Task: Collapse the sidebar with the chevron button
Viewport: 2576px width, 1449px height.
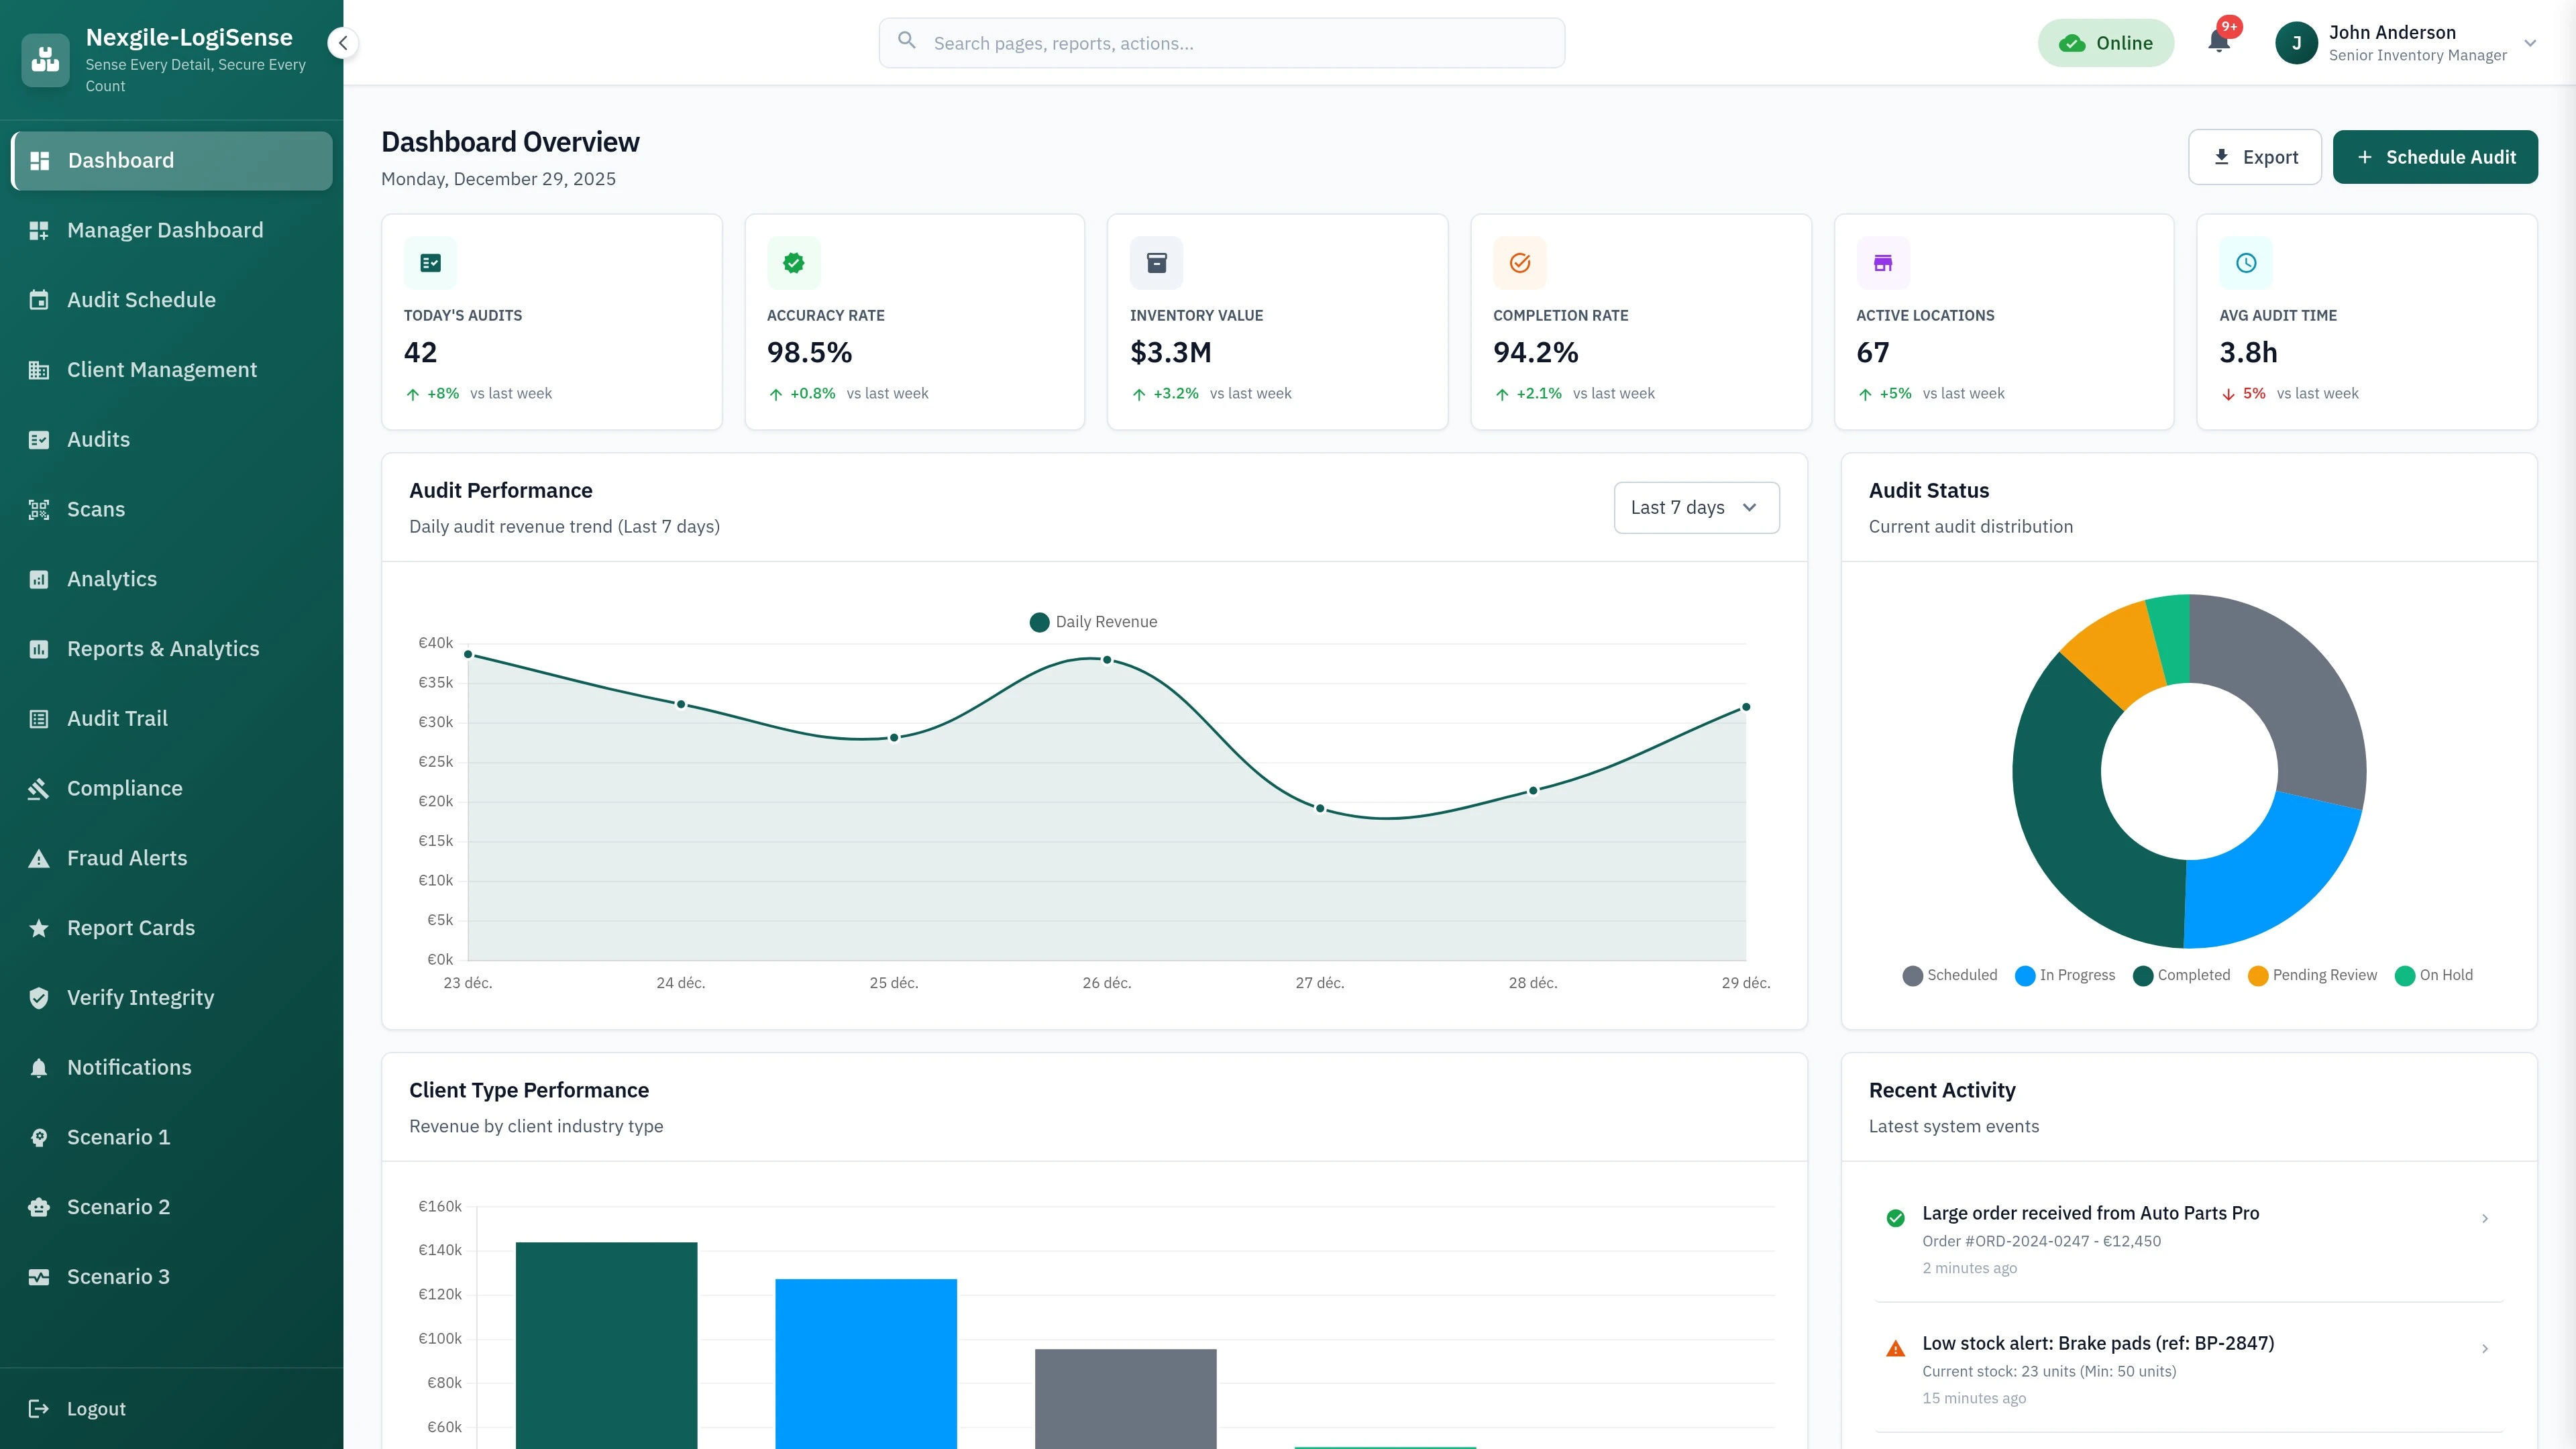Action: pos(343,43)
